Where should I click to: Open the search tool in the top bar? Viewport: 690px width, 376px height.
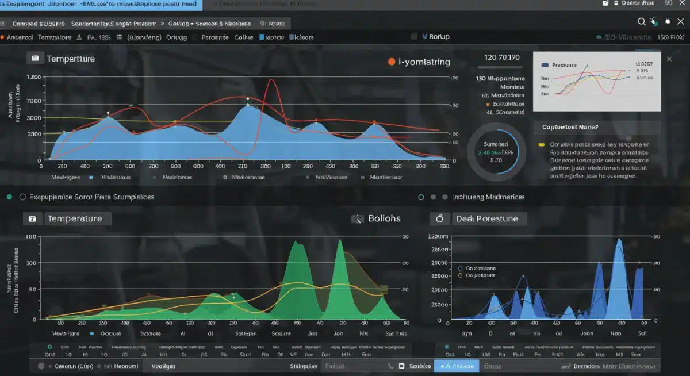[642, 21]
